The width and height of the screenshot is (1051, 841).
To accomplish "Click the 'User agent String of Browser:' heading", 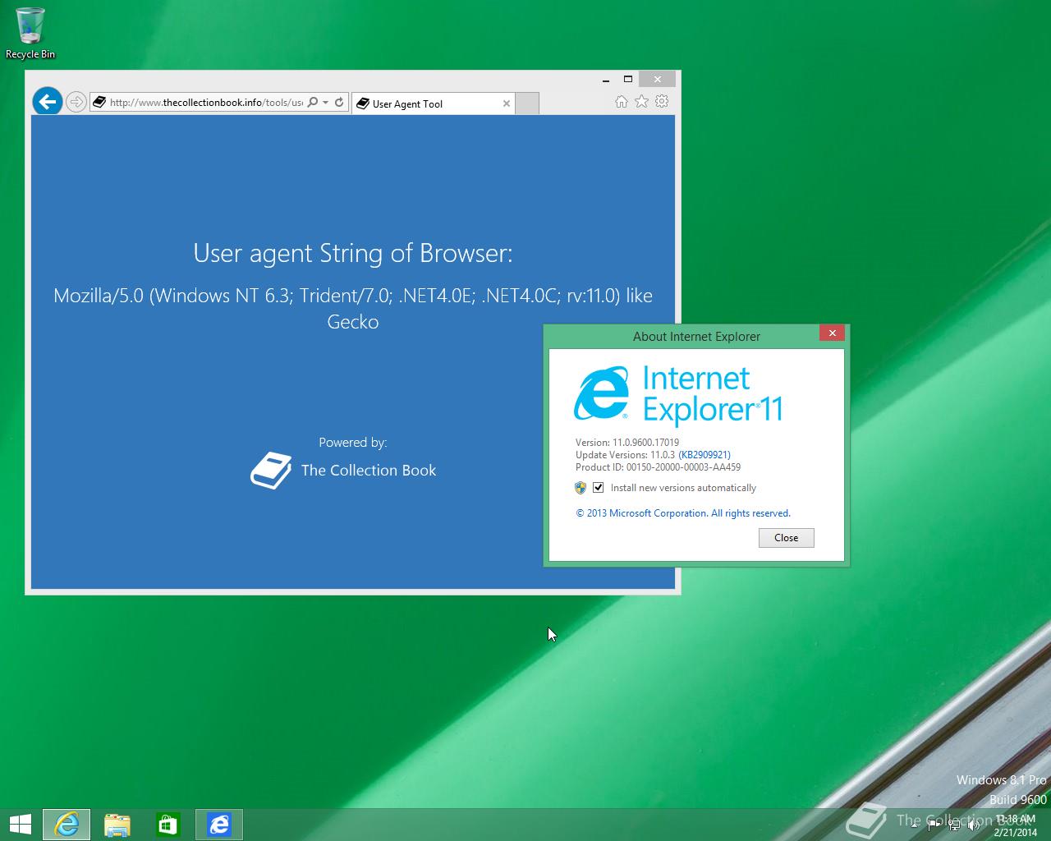I will [353, 253].
